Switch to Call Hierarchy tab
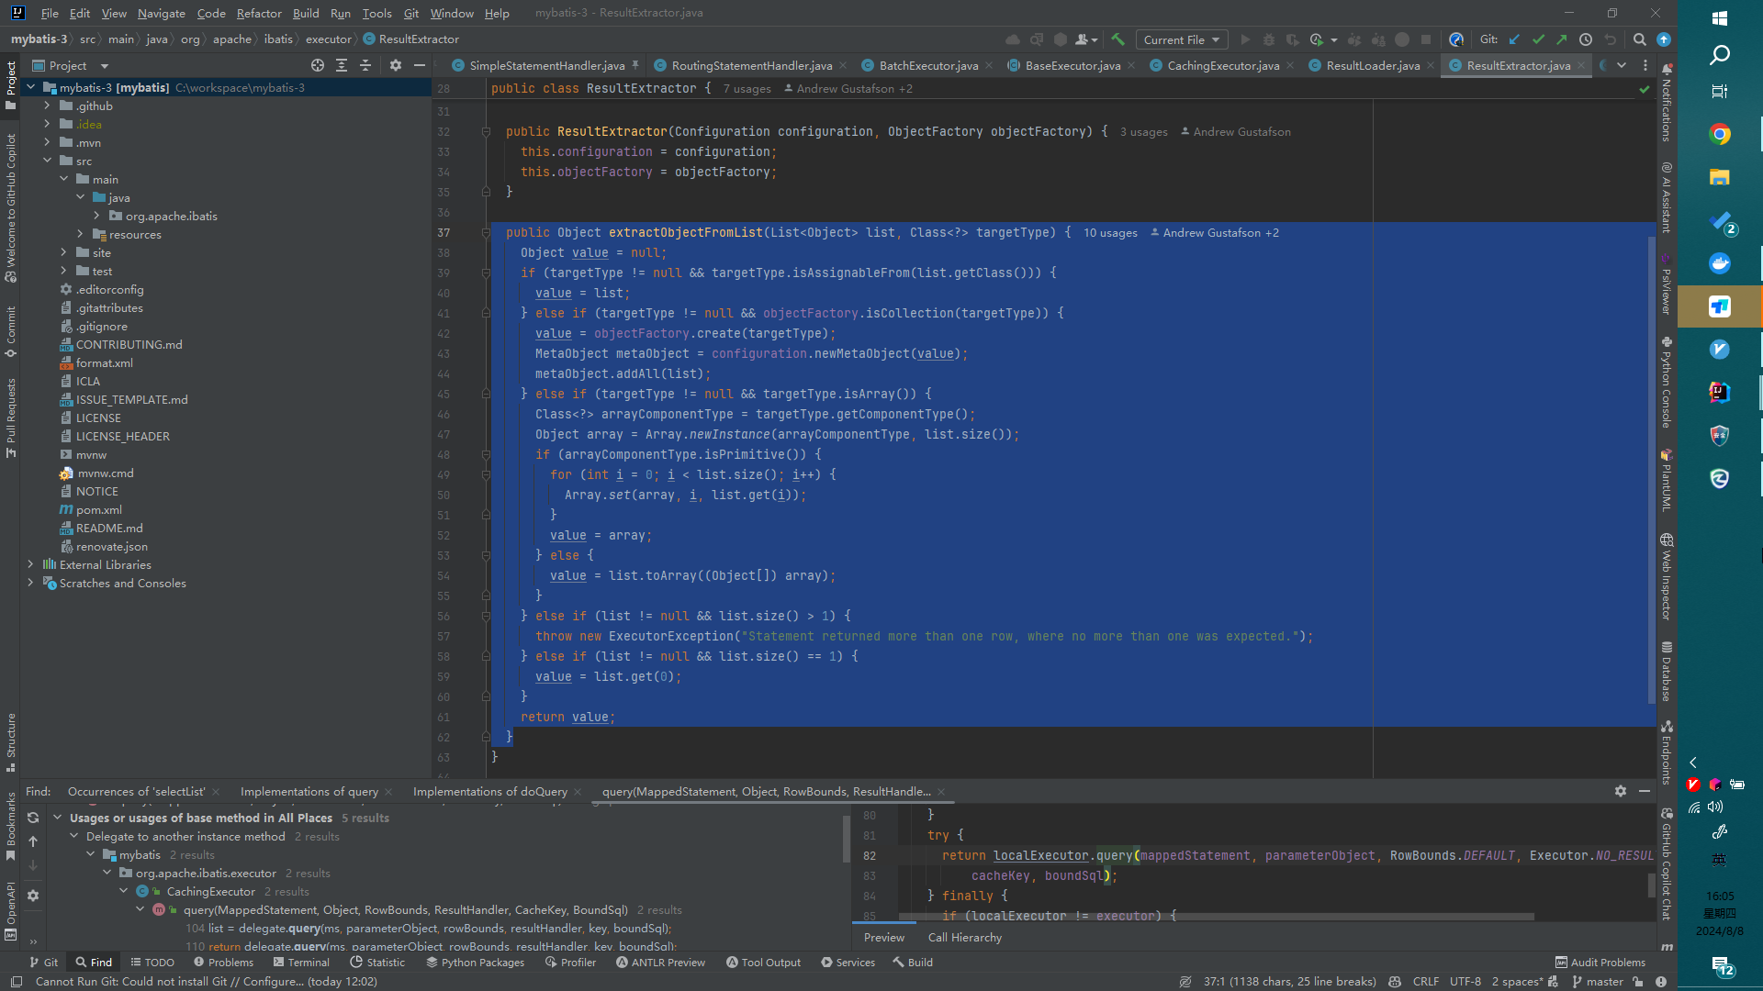 pos(965,937)
